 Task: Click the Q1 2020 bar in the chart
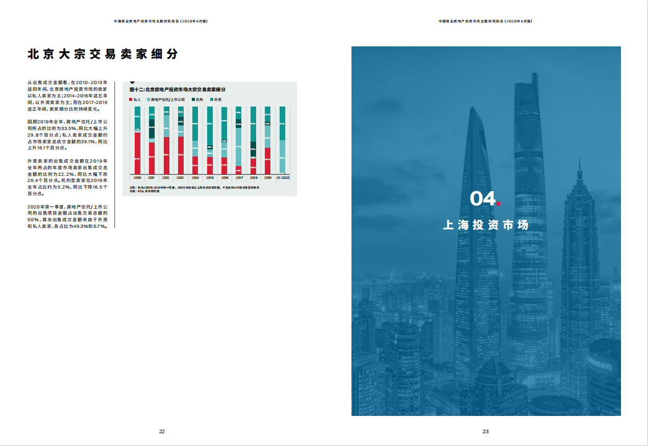pyautogui.click(x=282, y=141)
